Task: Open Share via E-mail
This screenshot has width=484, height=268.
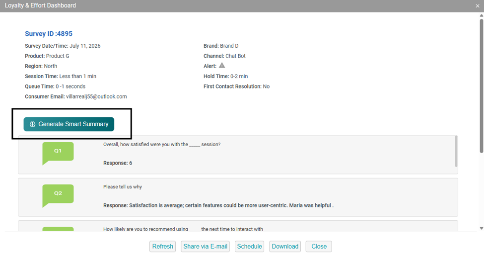Action: pos(206,246)
